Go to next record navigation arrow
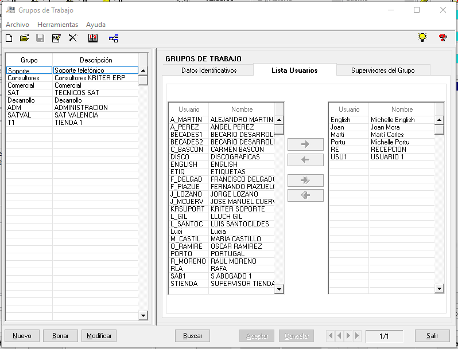The height and width of the screenshot is (349, 458). (348, 336)
